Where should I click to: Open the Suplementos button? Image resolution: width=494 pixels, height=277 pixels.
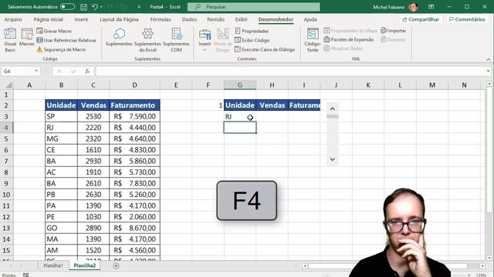tap(119, 37)
